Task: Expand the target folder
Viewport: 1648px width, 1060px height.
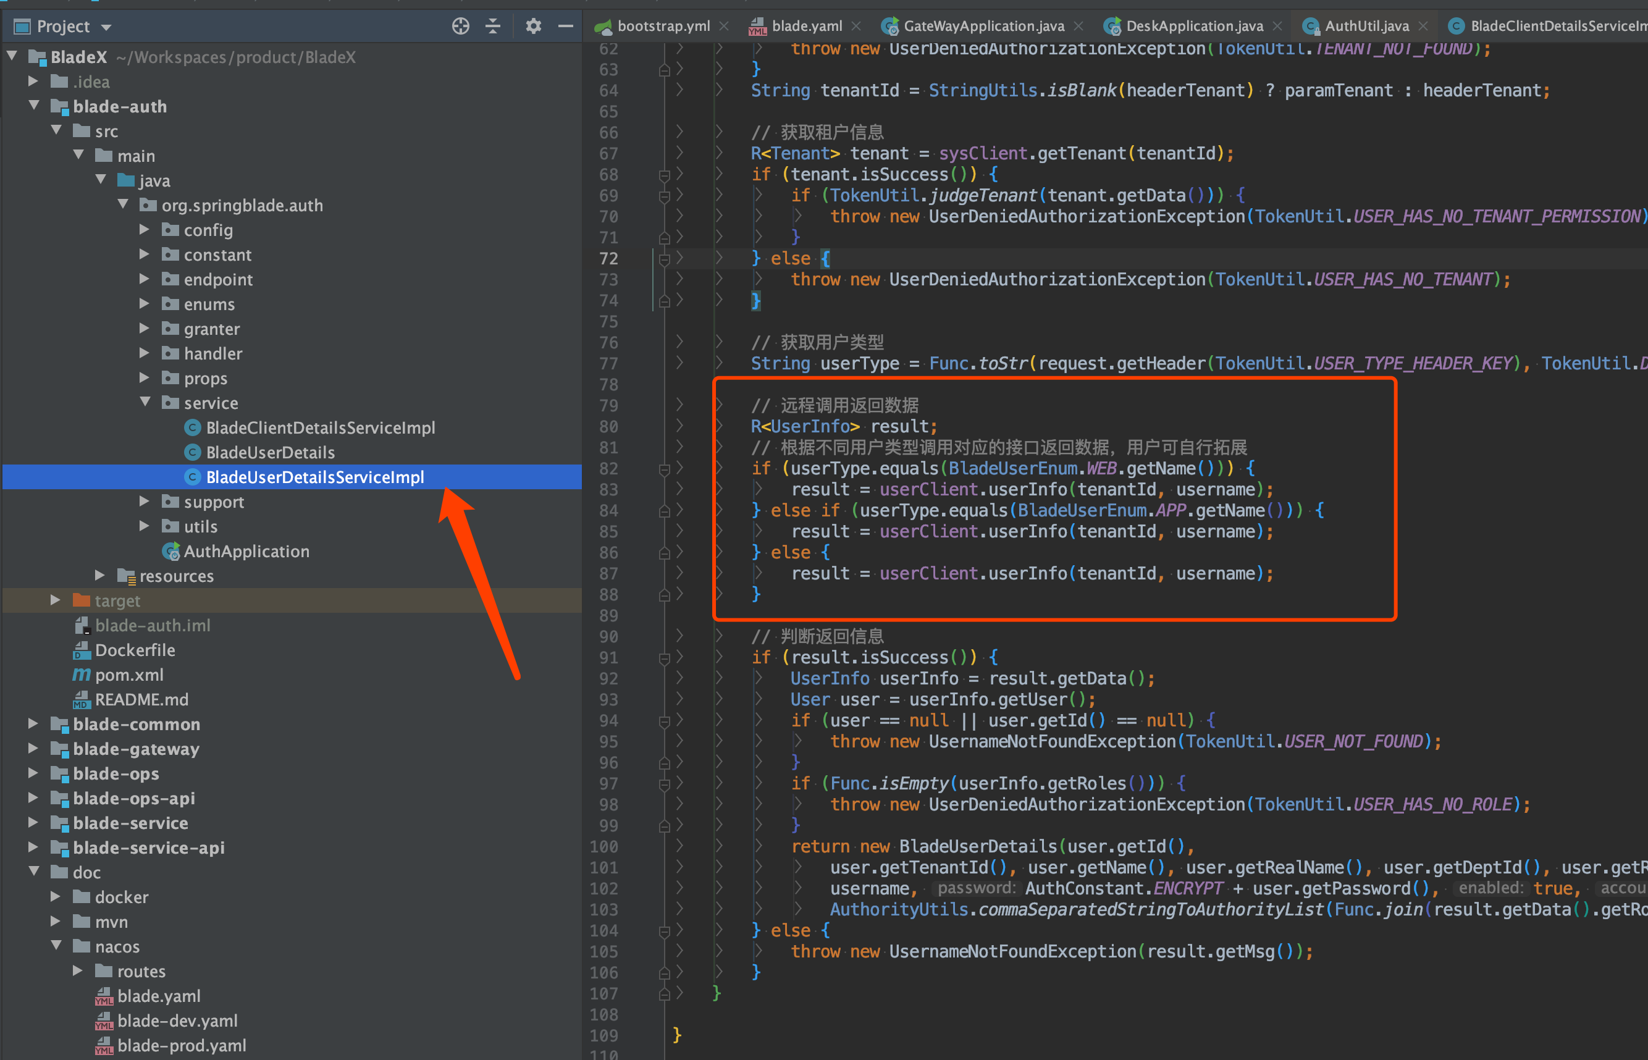Action: (55, 600)
